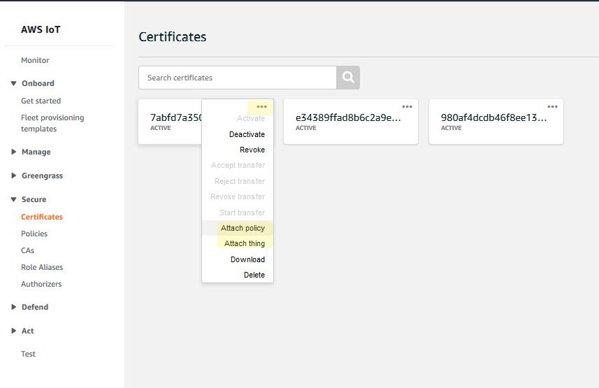
Task: Choose Deactivate from the context menu
Action: tap(247, 134)
